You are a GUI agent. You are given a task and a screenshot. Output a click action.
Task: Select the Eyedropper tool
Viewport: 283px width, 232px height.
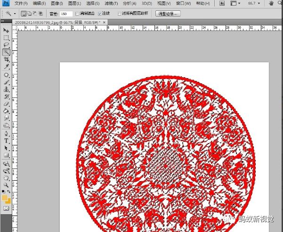point(6,66)
